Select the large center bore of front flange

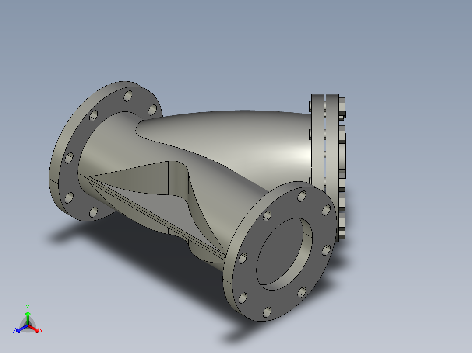(284, 254)
